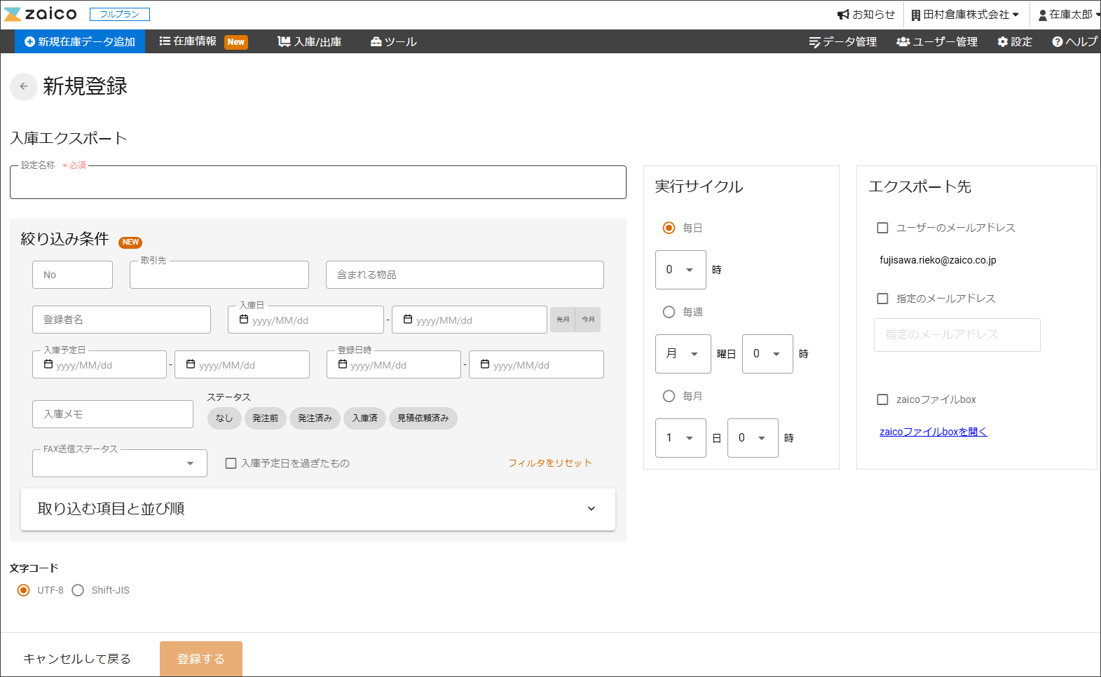Viewport: 1101px width, 677px height.
Task: Click the 設定名称 input field
Action: [x=317, y=184]
